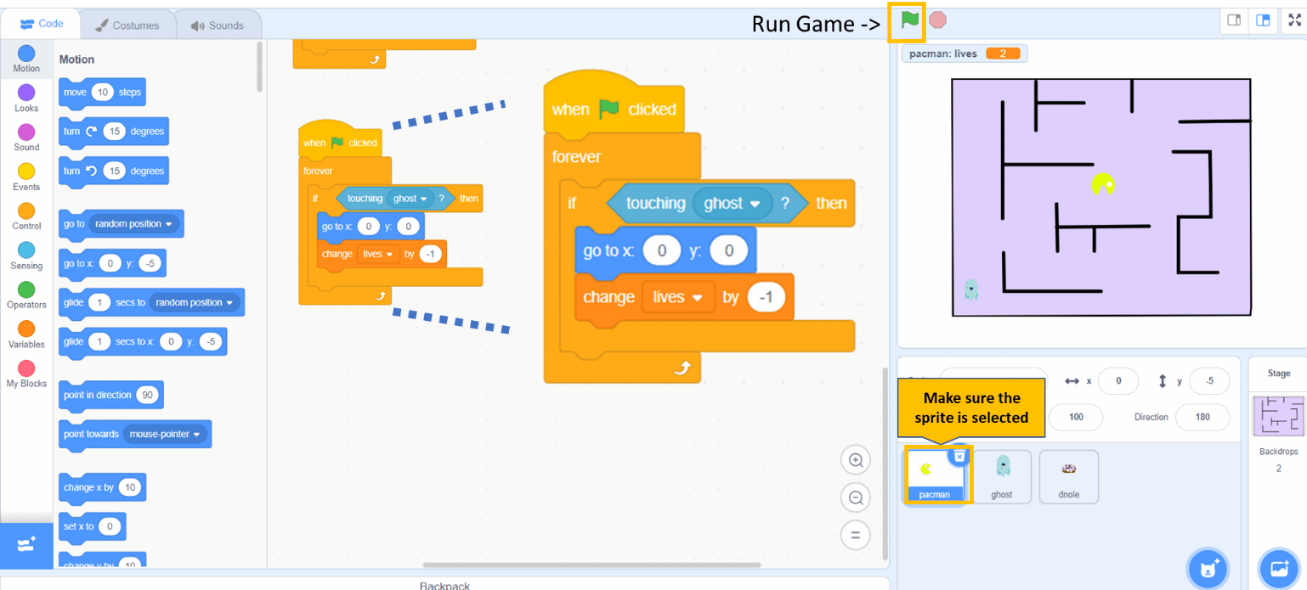The width and height of the screenshot is (1307, 590).
Task: Click the yellow pacman on the stage
Action: tap(1103, 185)
